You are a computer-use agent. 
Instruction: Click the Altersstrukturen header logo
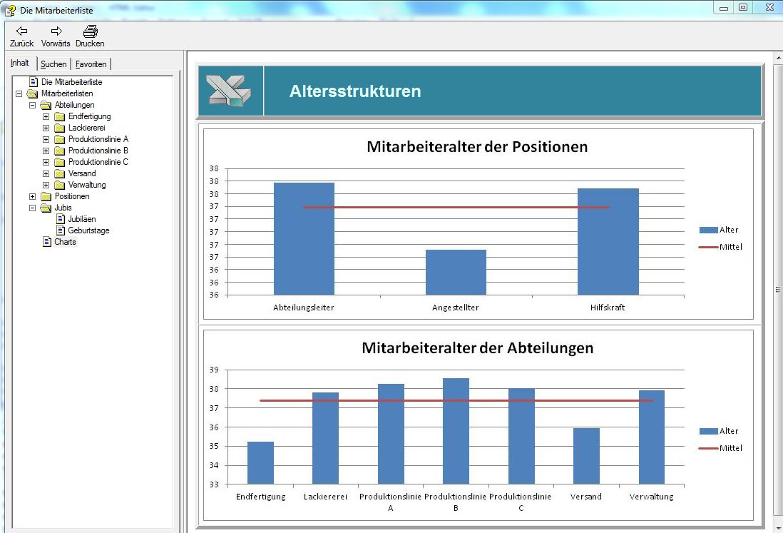229,91
